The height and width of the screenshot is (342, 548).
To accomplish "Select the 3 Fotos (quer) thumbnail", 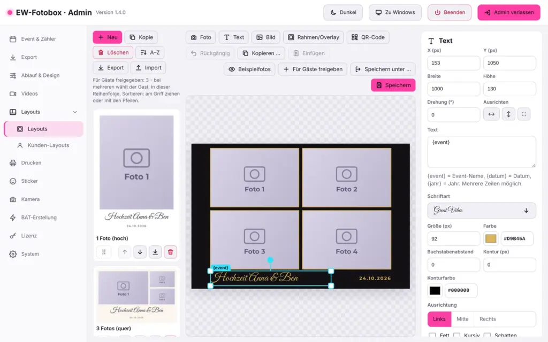I will 136,297.
